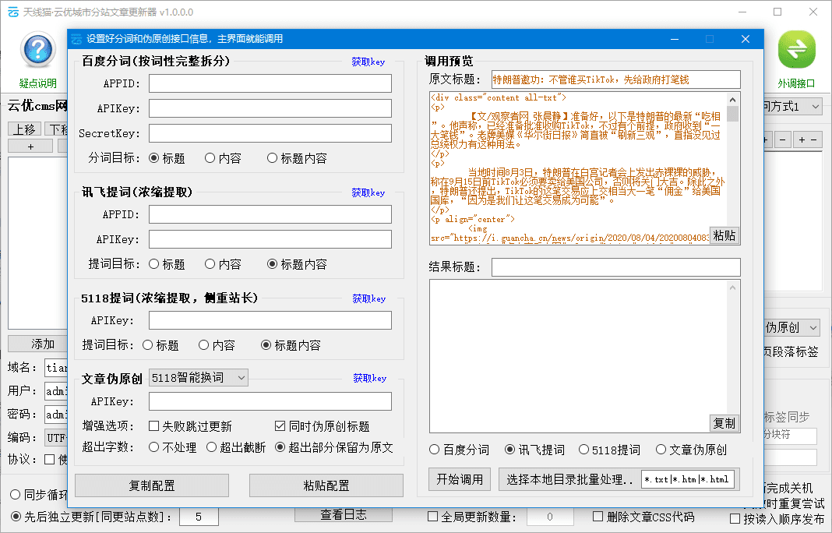Select 内容 for 分词目标

[210, 157]
